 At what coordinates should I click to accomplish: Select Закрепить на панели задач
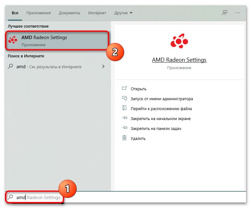[156, 128]
